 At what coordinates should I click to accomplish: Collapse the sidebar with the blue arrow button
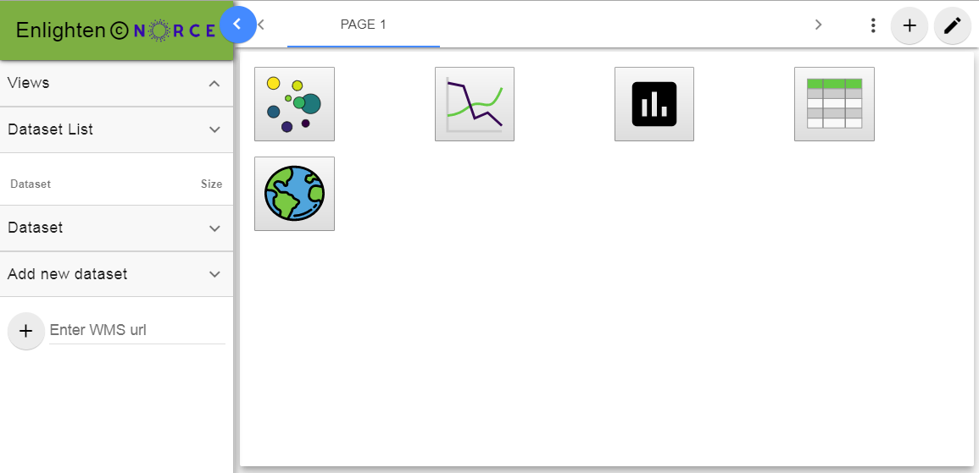click(x=237, y=25)
